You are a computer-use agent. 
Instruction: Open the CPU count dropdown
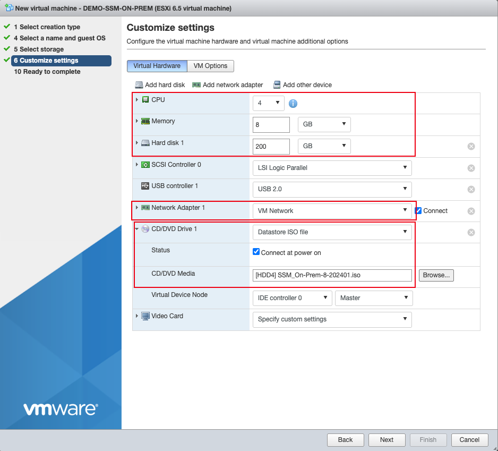coord(268,104)
